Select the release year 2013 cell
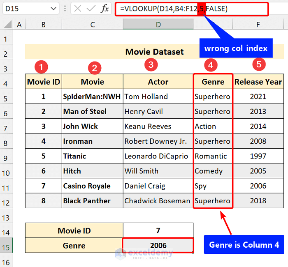288x267 pixels. pyautogui.click(x=258, y=111)
